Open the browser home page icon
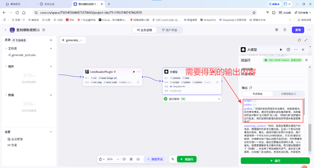The width and height of the screenshot is (314, 168). pyautogui.click(x=24, y=13)
